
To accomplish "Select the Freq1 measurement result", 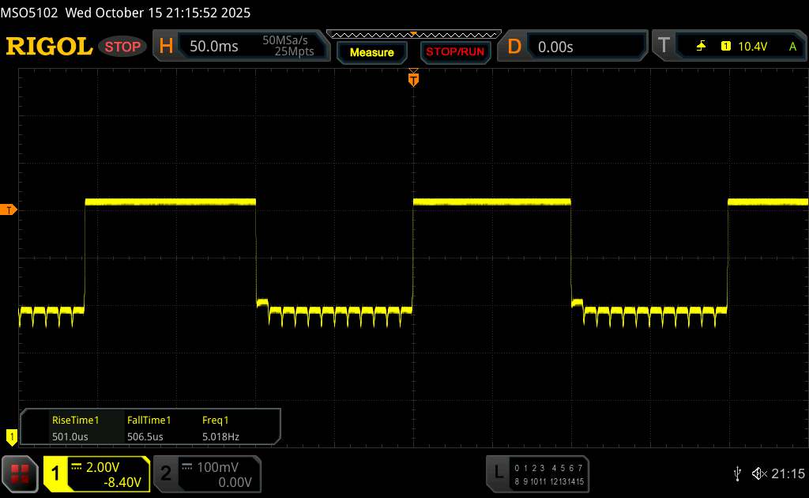I will click(220, 428).
